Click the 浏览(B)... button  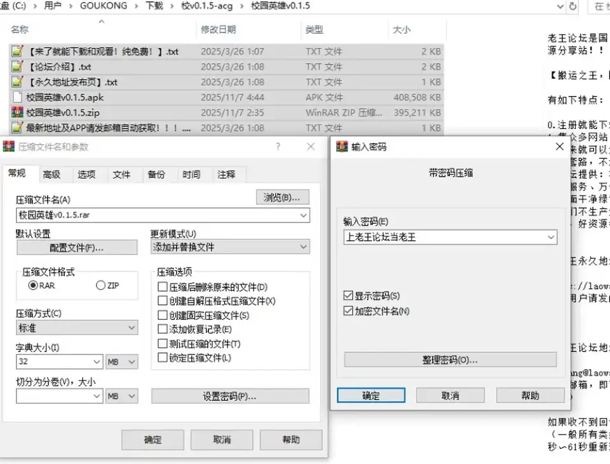pyautogui.click(x=283, y=197)
